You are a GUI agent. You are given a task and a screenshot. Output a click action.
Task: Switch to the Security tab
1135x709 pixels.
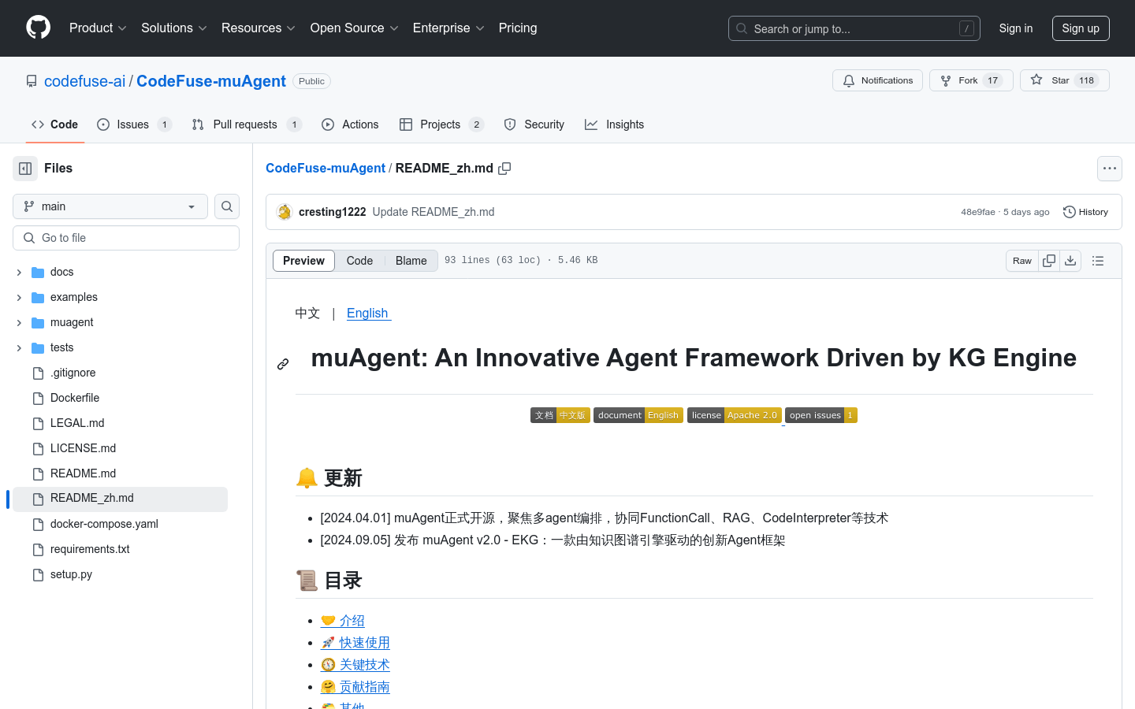coord(534,124)
